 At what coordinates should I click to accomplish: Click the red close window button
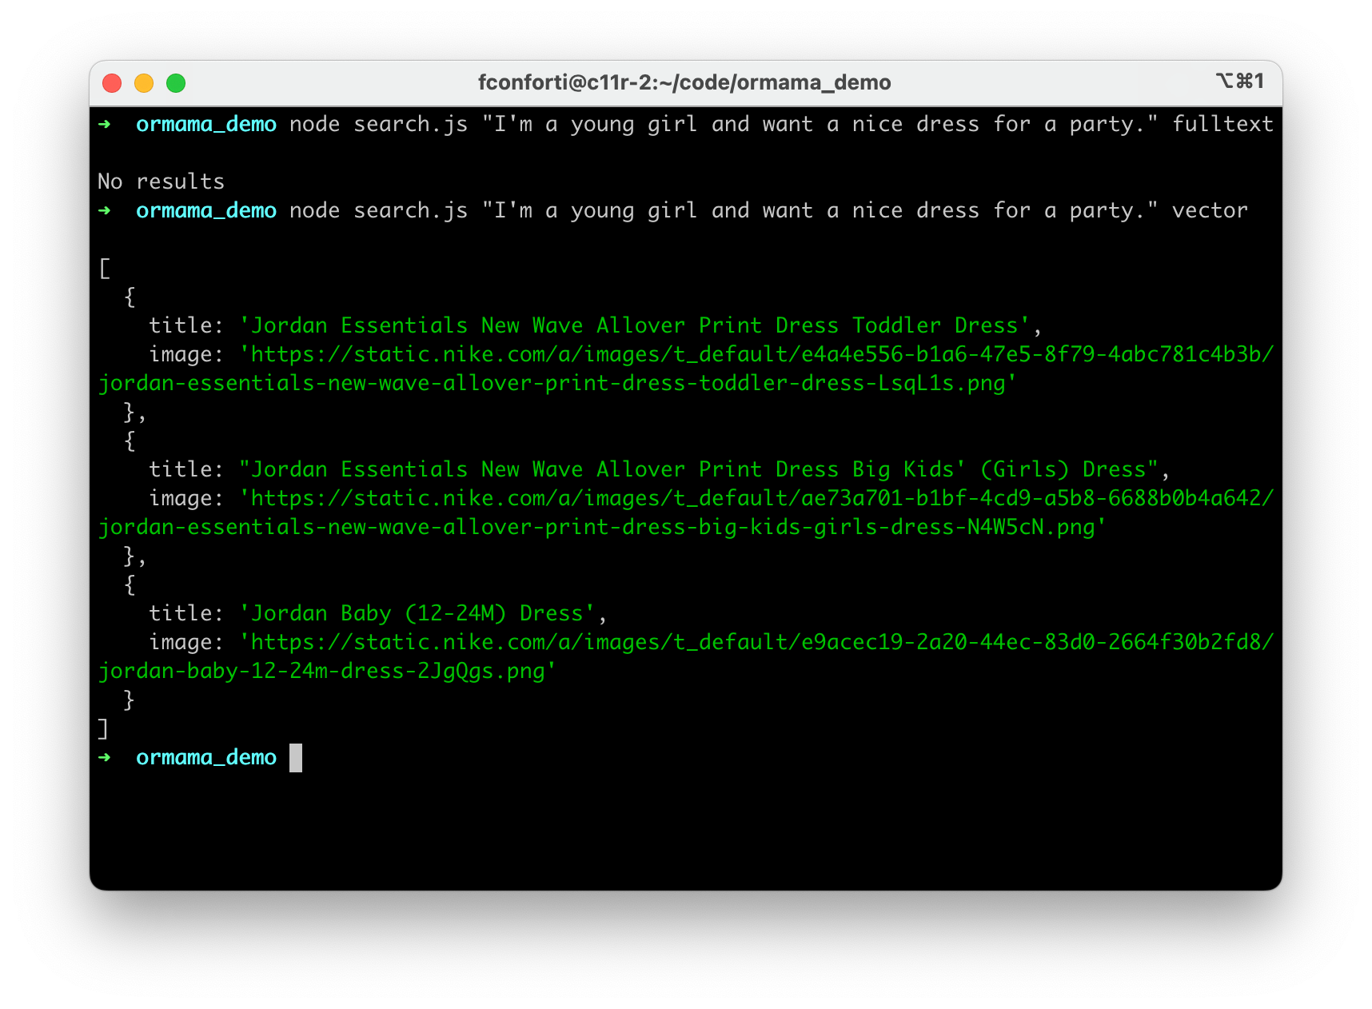coord(112,83)
